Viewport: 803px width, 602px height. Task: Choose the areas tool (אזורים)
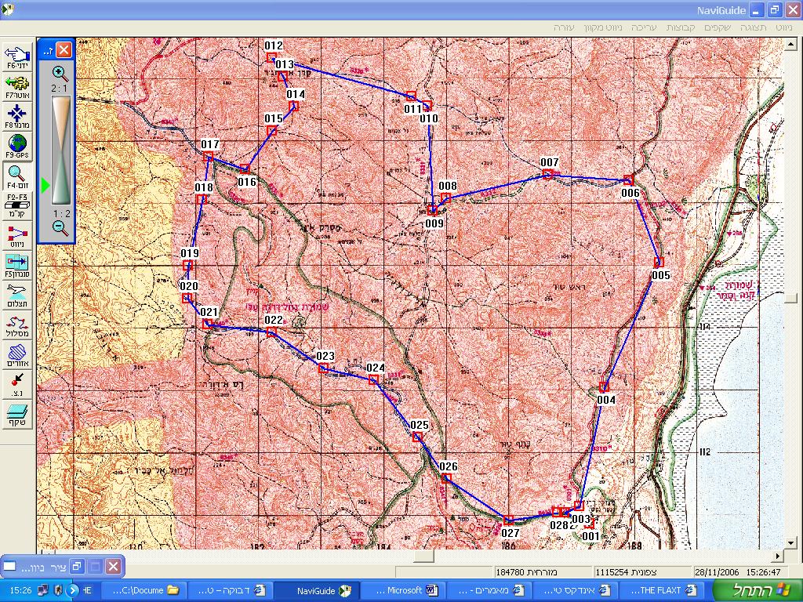pyautogui.click(x=17, y=354)
